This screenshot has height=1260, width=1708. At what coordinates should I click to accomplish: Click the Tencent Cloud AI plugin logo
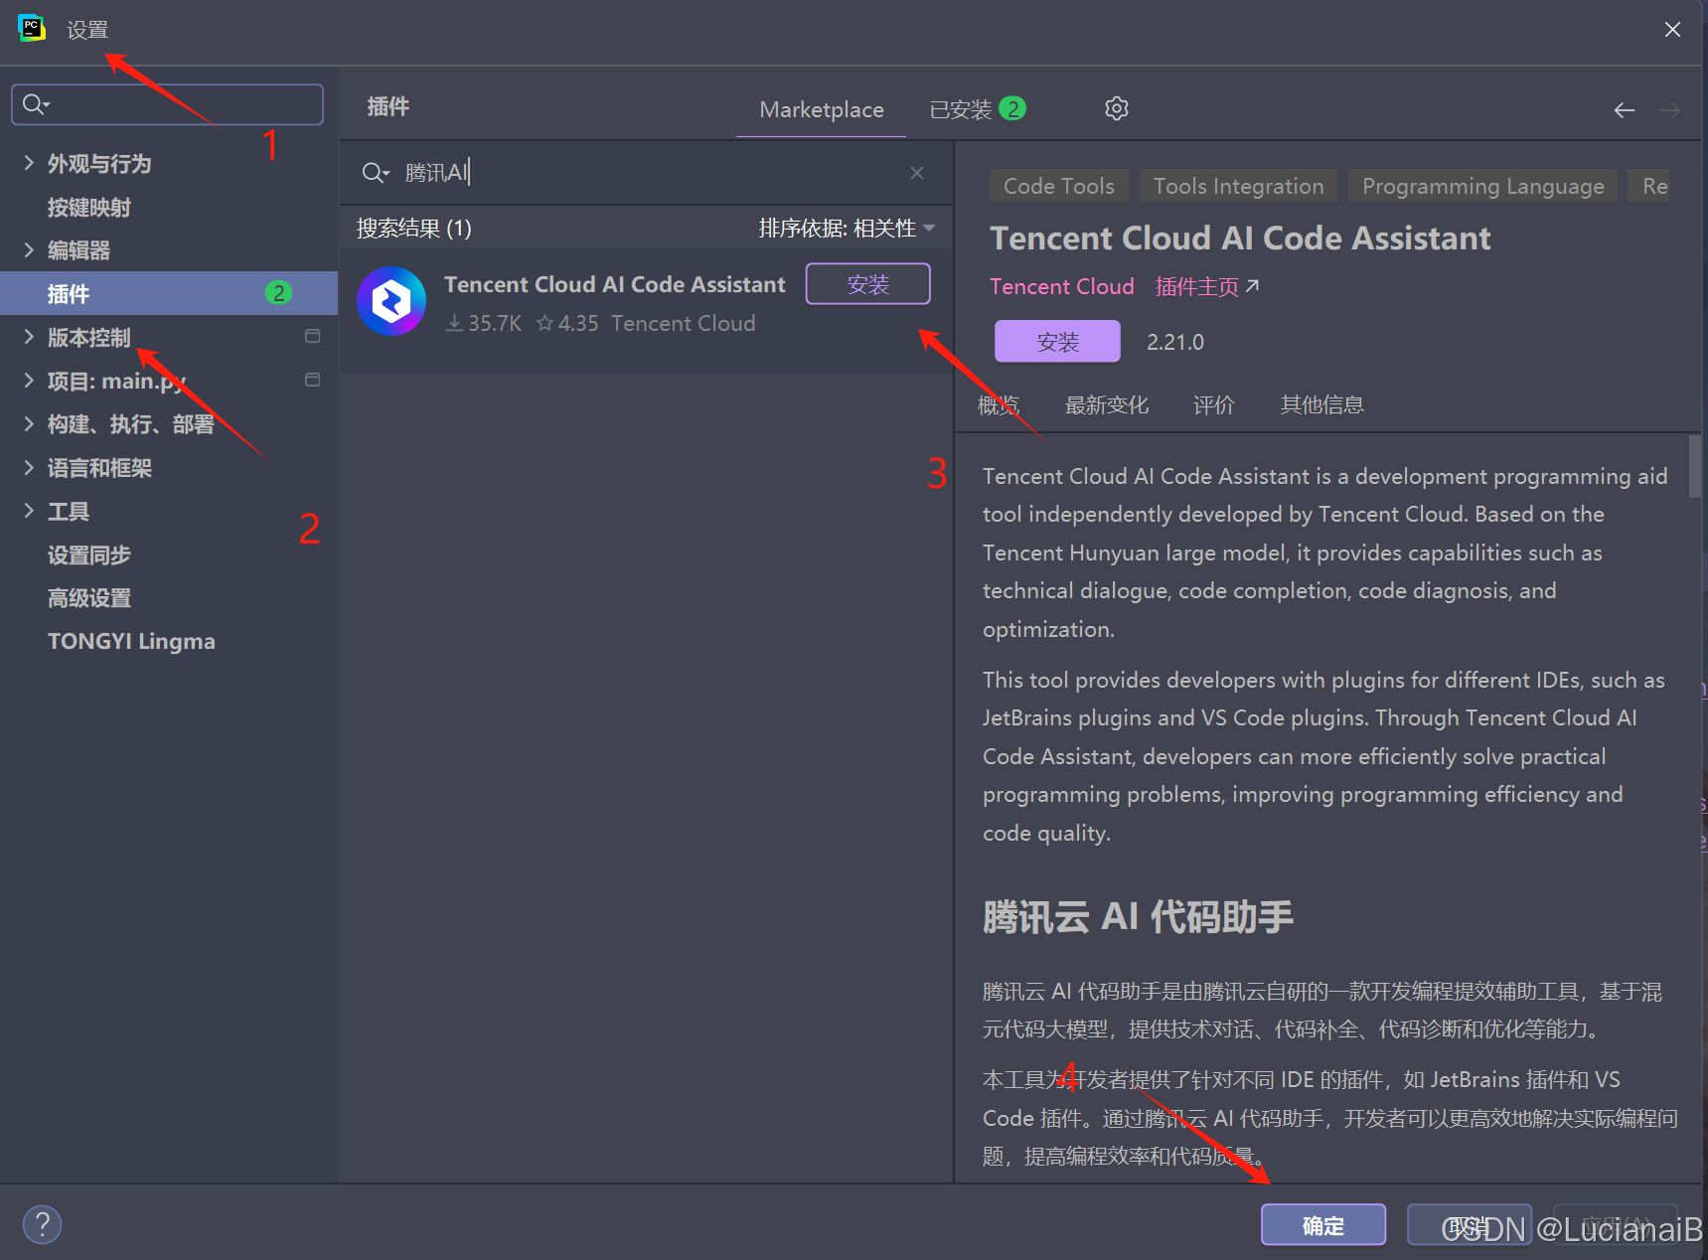pos(391,301)
